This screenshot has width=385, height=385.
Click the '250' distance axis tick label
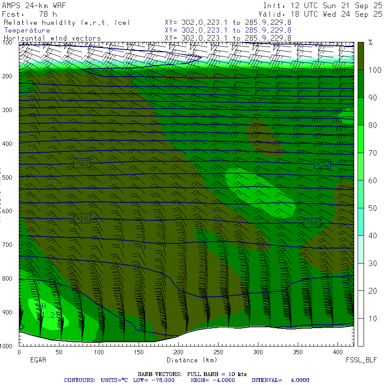tap(218, 352)
